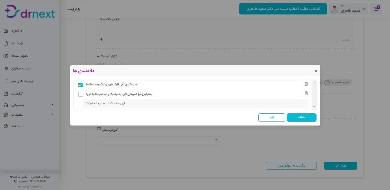Delete the glucose measurement favorite with trash icon
Viewport: 390px width, 190px height.
[306, 84]
